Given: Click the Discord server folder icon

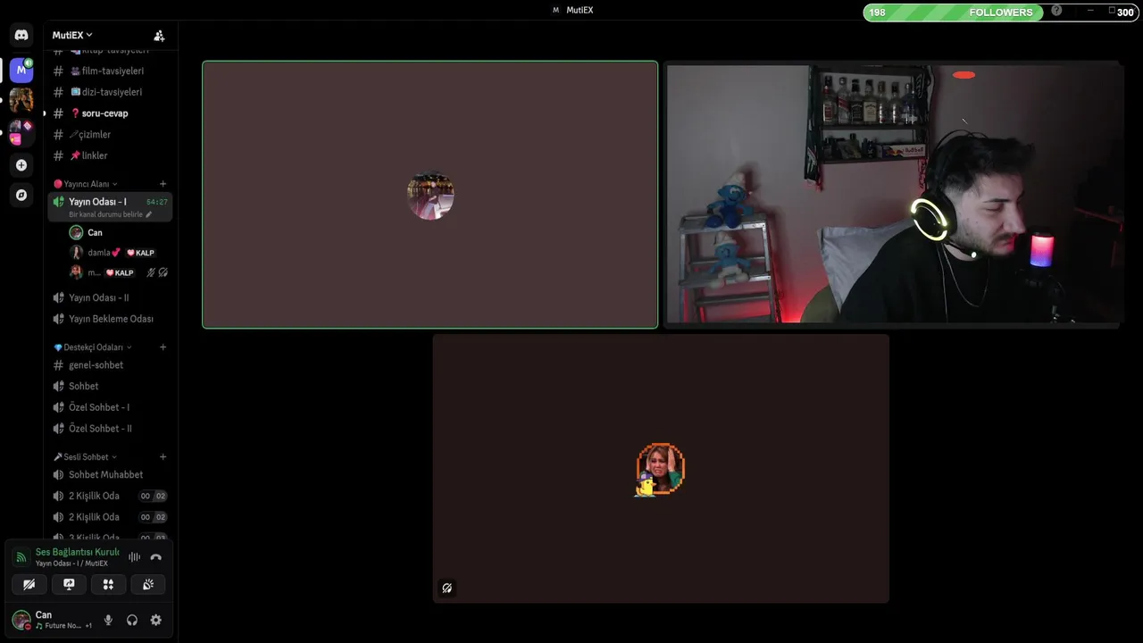Looking at the screenshot, I should [21, 132].
